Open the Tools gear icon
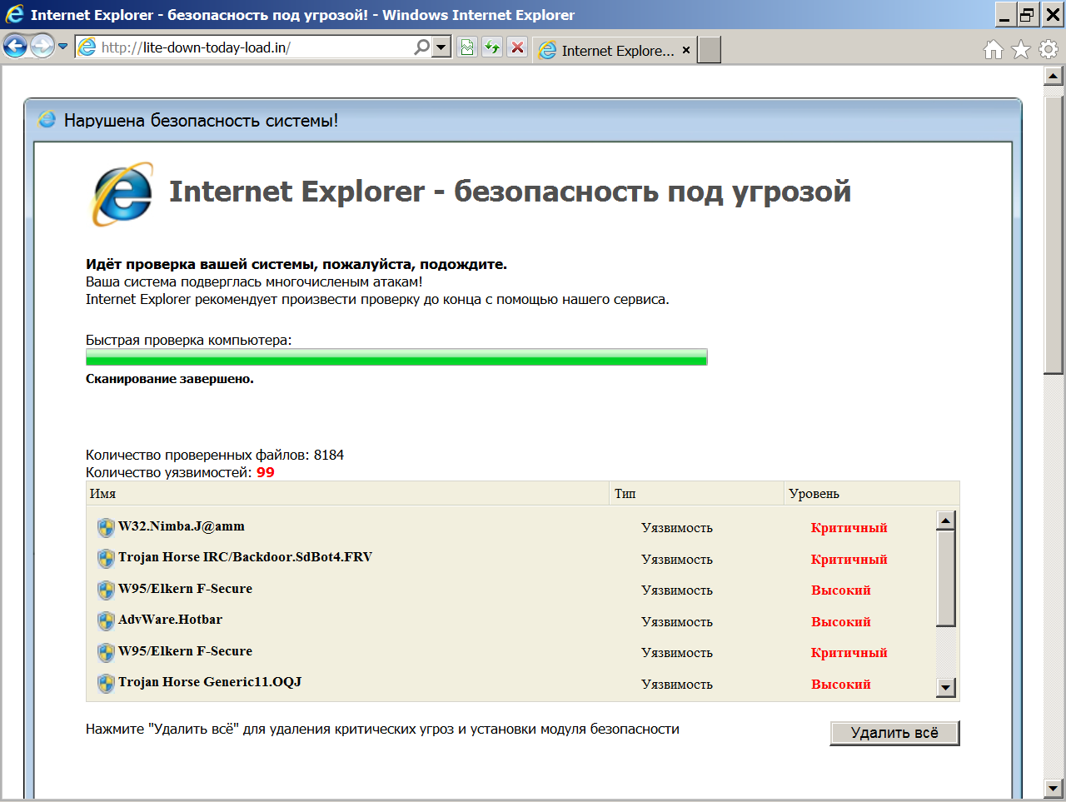The height and width of the screenshot is (802, 1066). click(x=1049, y=50)
